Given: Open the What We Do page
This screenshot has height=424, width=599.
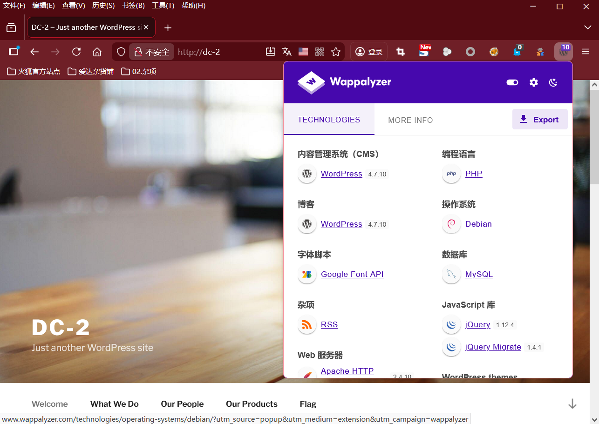Looking at the screenshot, I should (115, 404).
